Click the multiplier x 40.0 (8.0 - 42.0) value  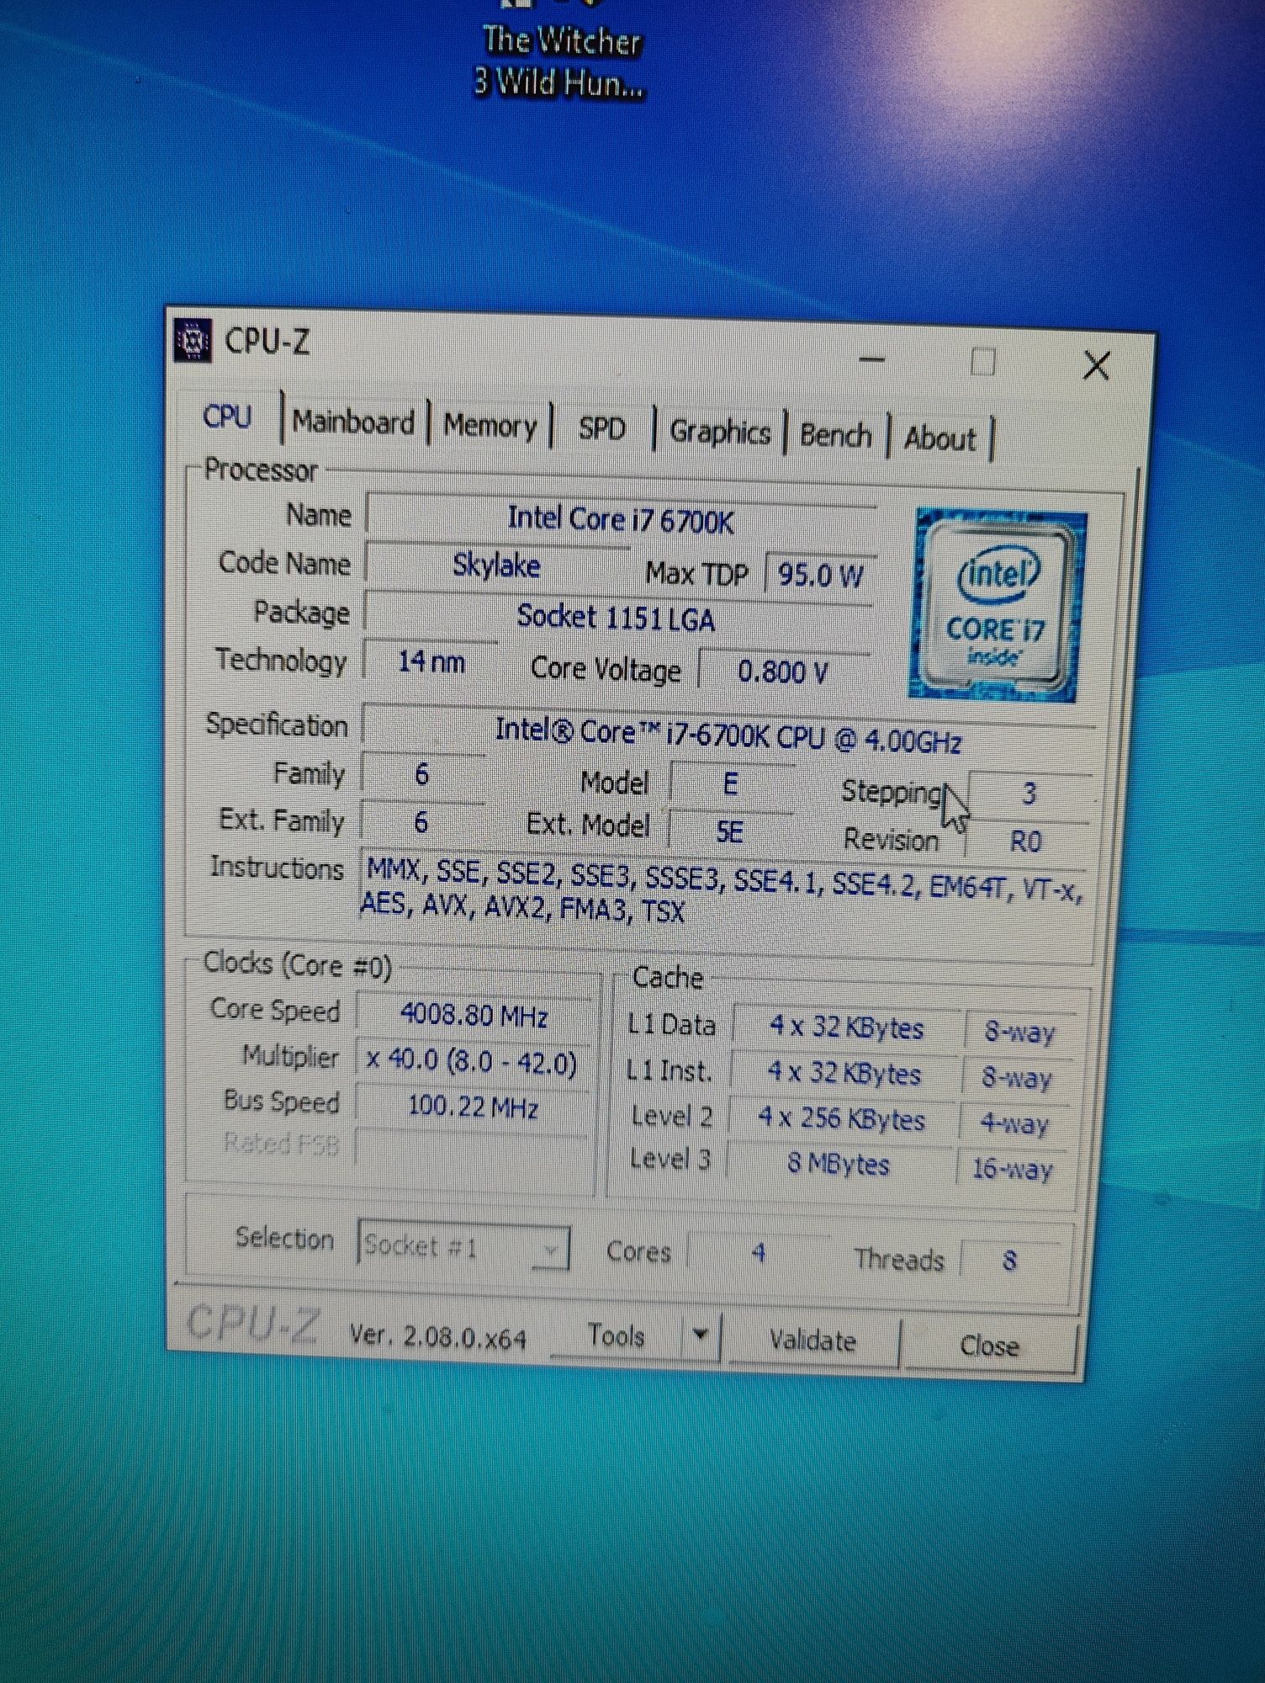pos(472,1061)
